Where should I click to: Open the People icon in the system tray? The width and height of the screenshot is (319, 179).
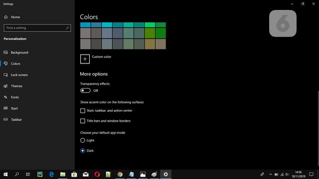(262, 175)
